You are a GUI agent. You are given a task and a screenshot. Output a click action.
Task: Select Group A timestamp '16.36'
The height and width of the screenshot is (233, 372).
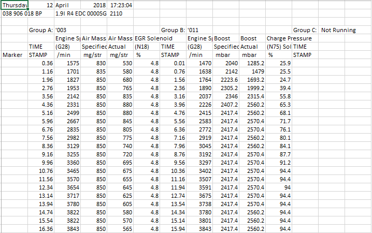pos(41,229)
